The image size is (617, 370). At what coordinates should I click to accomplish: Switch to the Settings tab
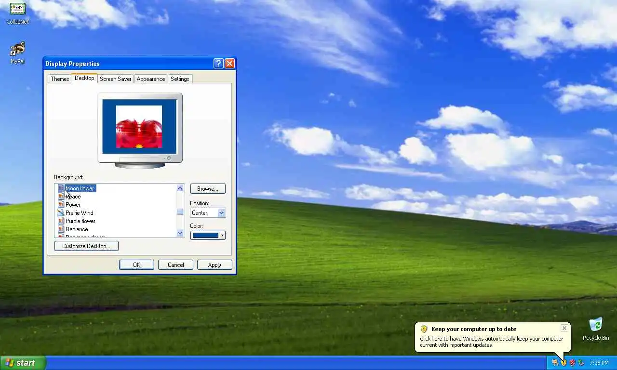point(180,79)
